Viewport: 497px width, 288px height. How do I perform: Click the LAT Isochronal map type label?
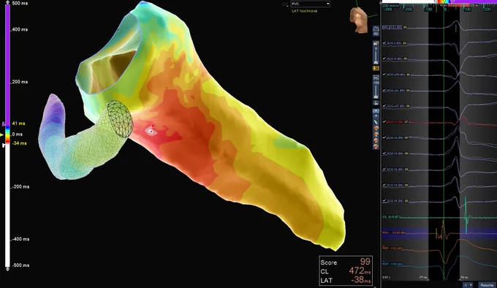[x=304, y=11]
